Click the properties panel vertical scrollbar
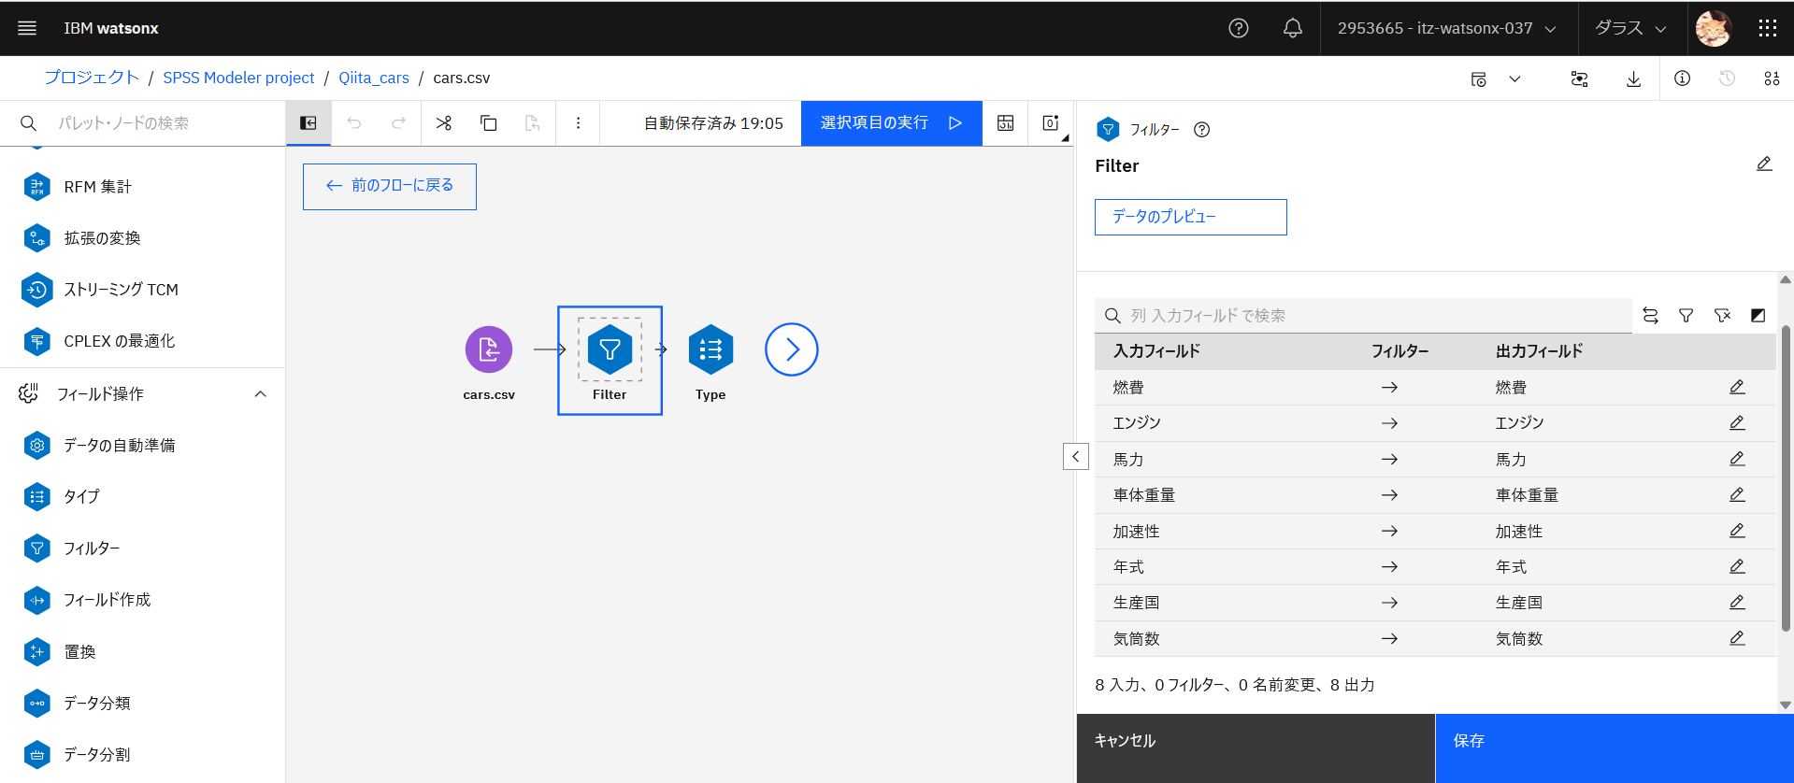1794x783 pixels. click(x=1786, y=478)
